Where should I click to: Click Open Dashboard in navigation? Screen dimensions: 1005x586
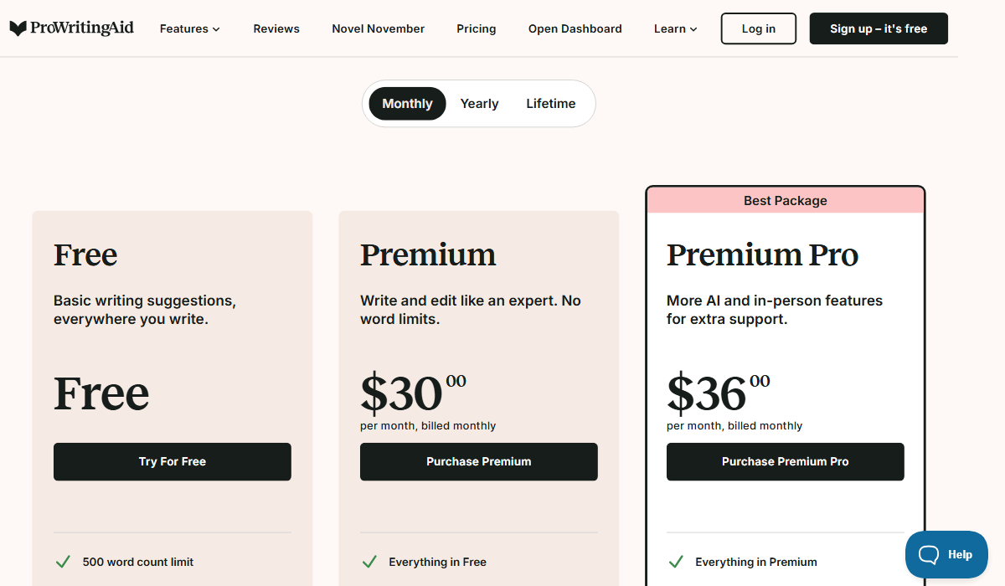575,28
